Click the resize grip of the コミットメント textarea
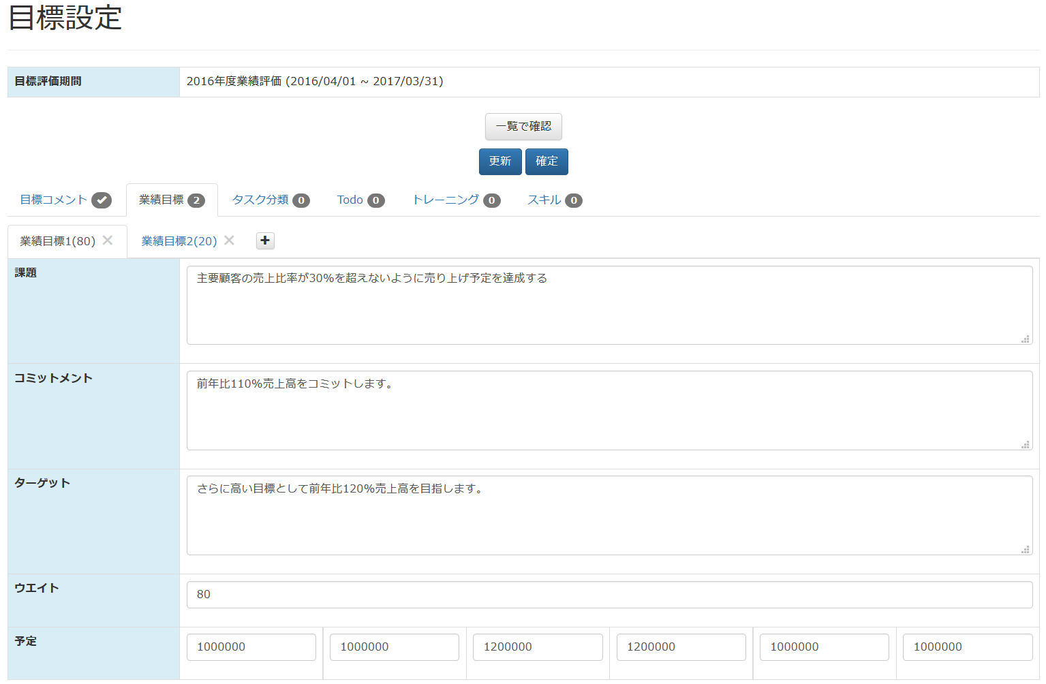 coord(1026,444)
